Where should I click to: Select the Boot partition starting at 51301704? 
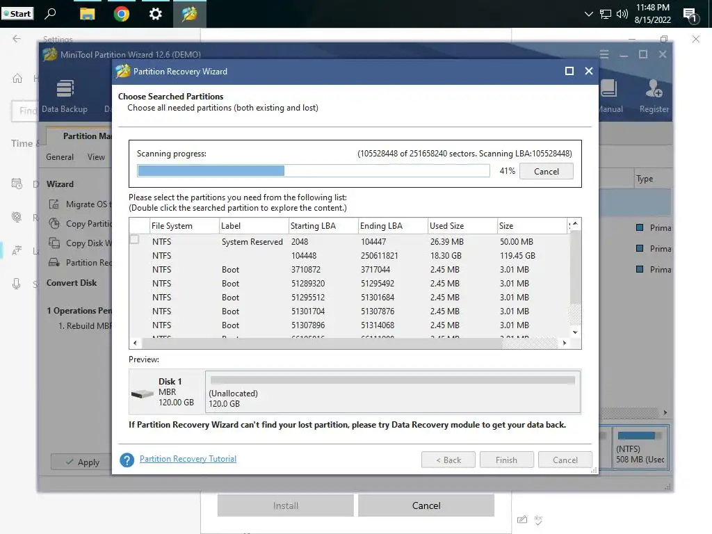point(349,311)
